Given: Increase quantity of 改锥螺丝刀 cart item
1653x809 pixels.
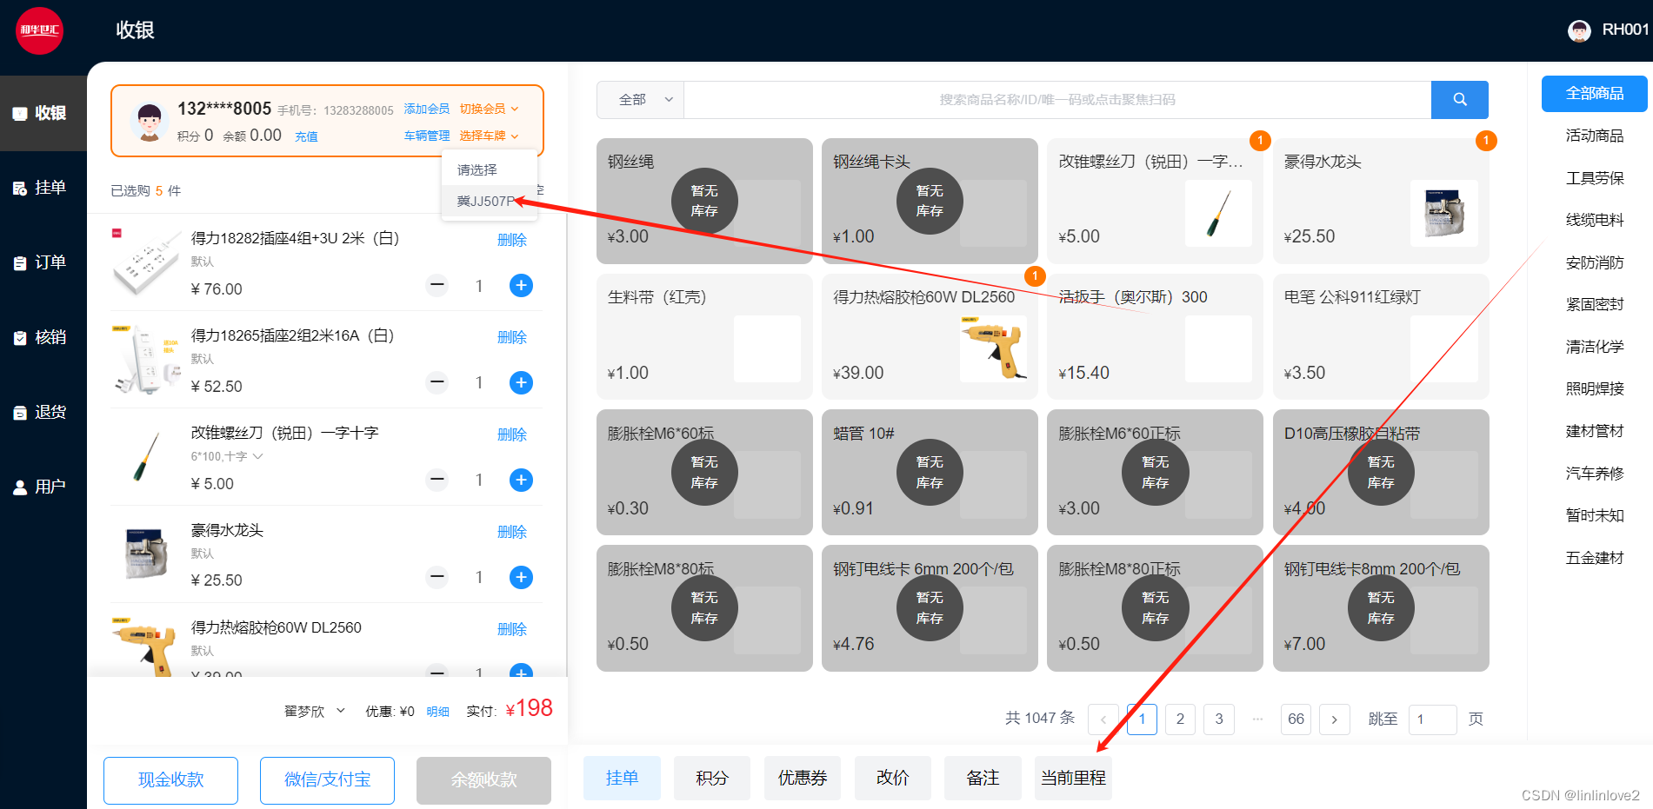Looking at the screenshot, I should coord(521,480).
